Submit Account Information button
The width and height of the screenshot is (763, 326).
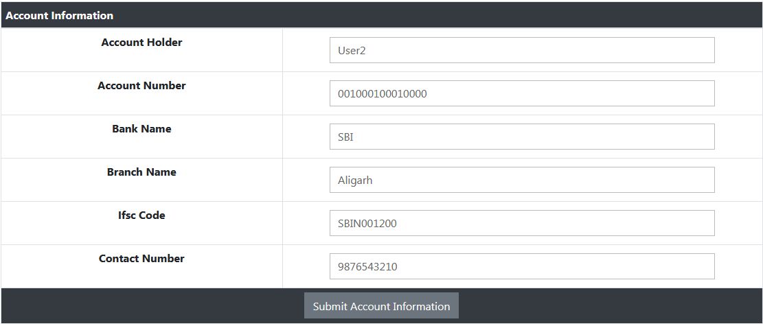click(381, 306)
